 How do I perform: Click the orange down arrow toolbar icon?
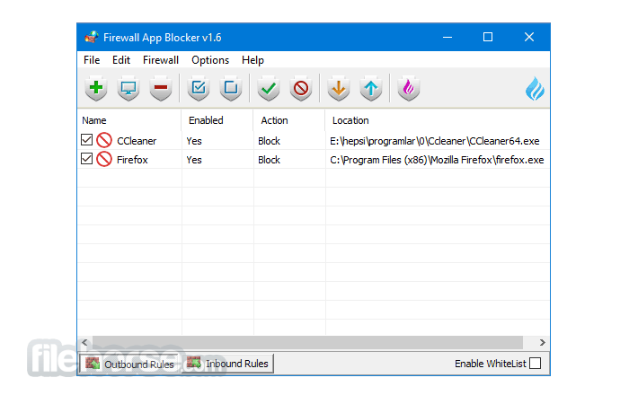(339, 88)
